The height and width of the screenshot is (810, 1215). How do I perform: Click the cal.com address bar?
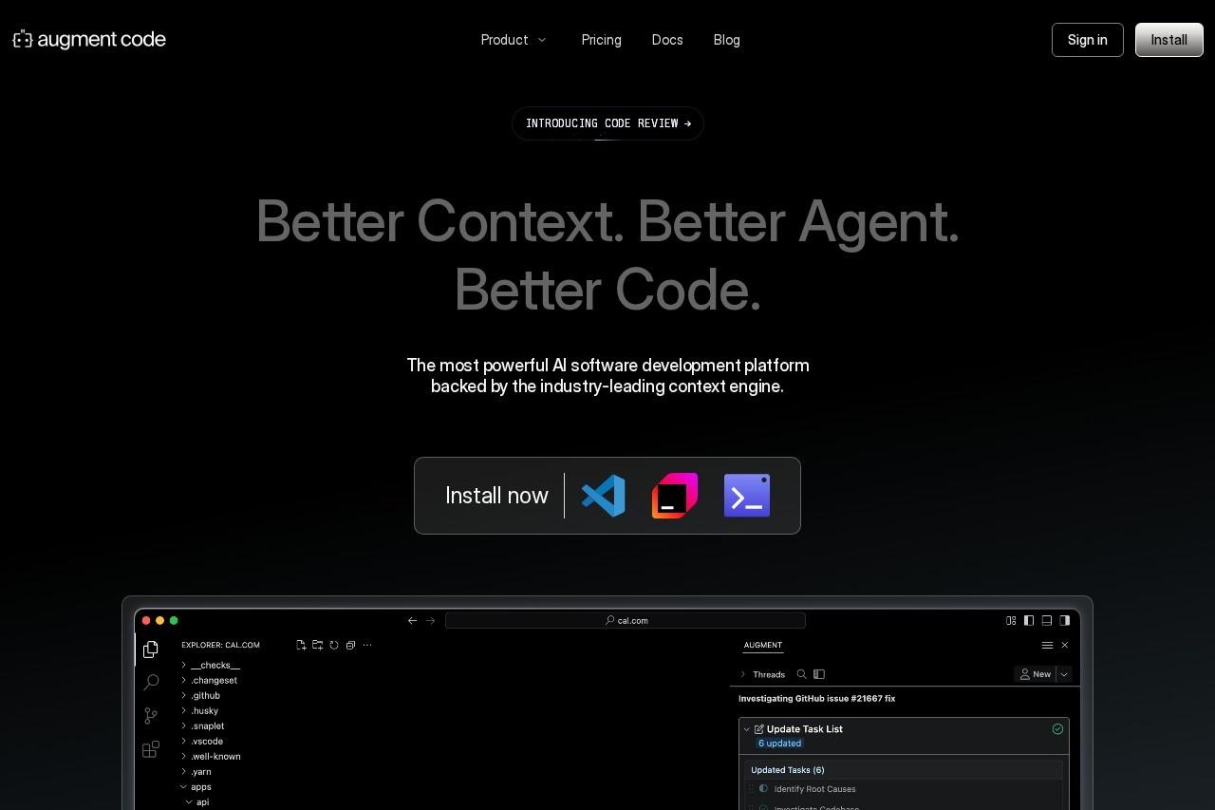[625, 620]
